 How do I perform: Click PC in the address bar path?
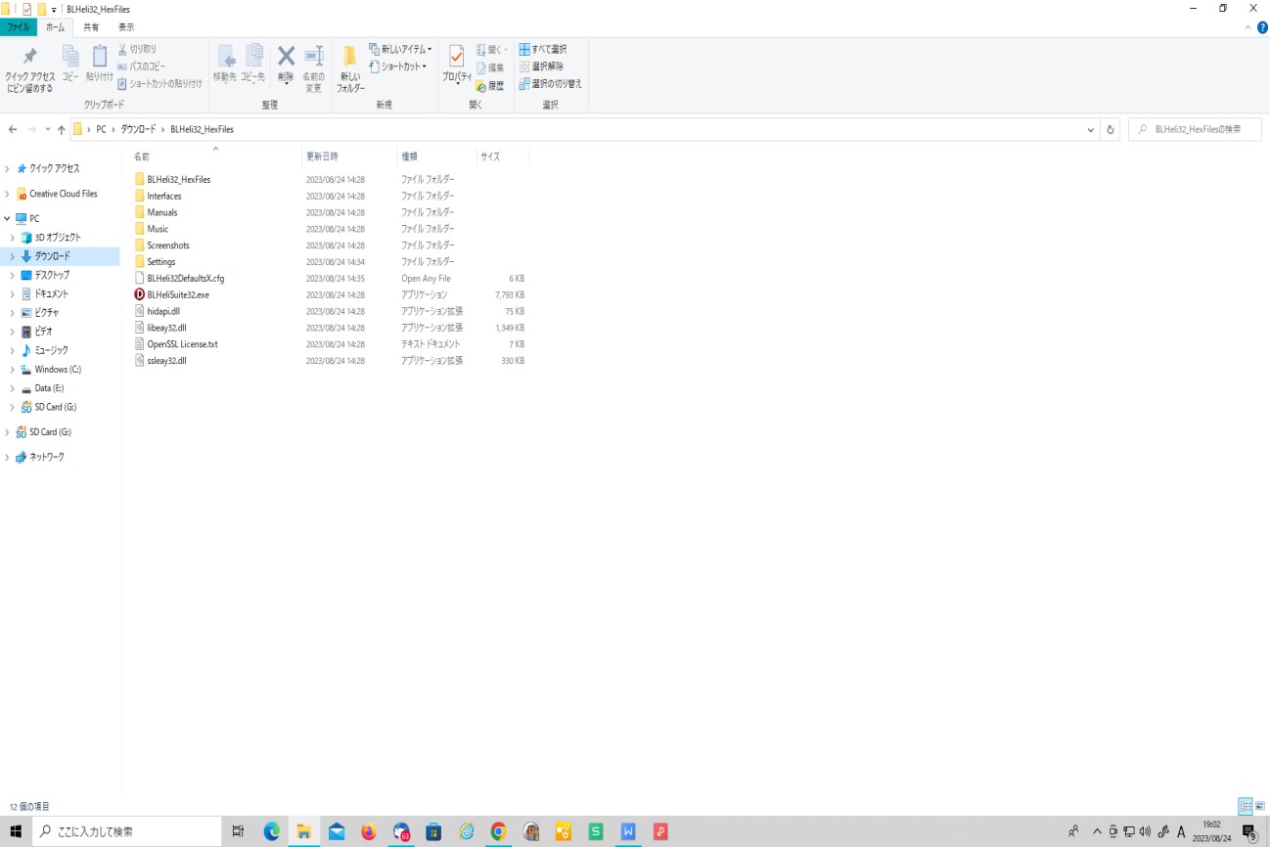click(x=101, y=129)
